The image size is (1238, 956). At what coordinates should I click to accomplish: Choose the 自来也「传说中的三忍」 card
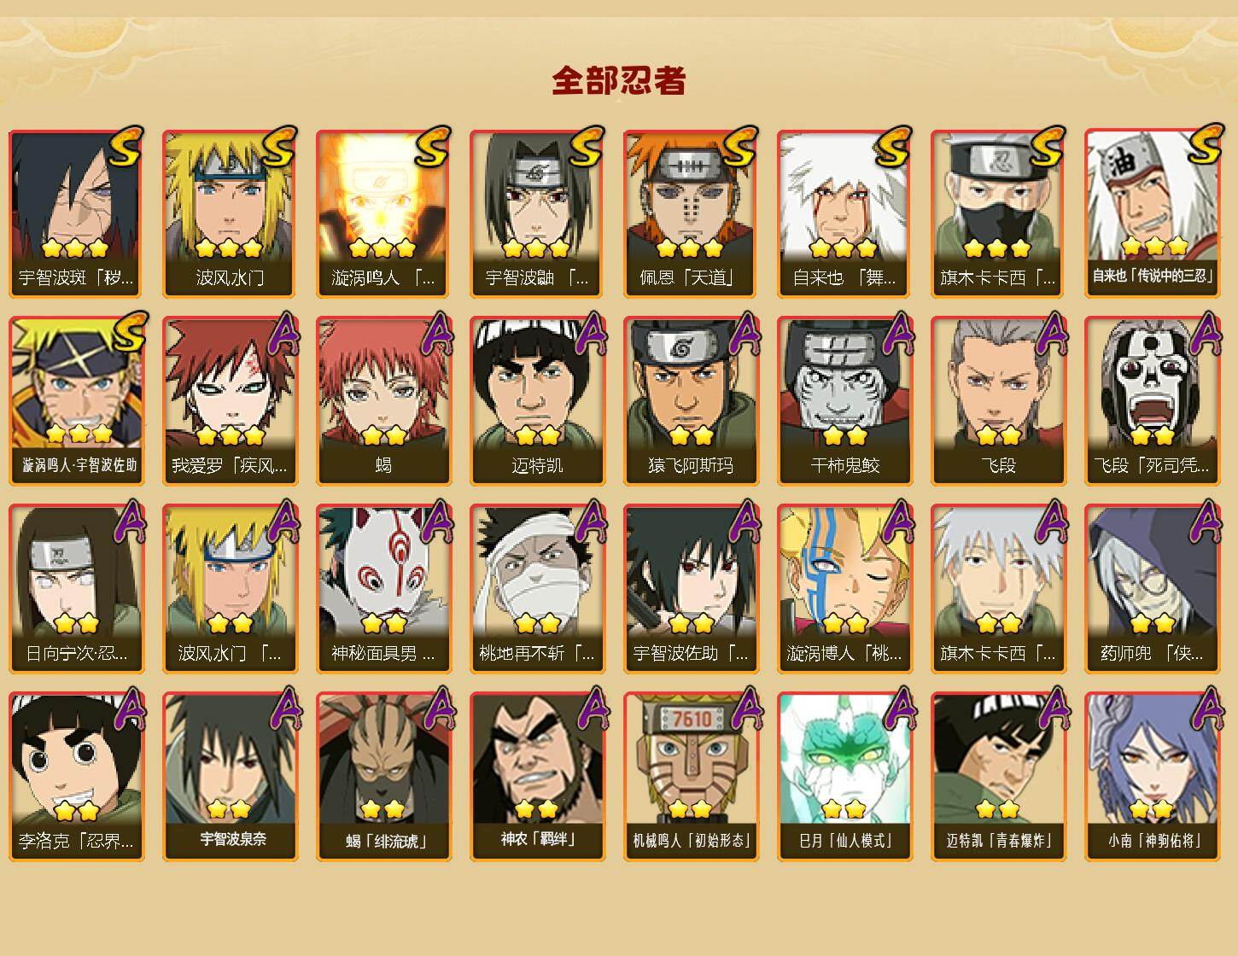1152,213
